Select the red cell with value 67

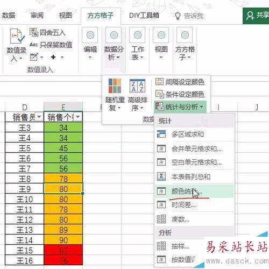tap(63, 250)
